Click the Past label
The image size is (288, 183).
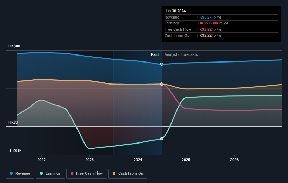155,55
